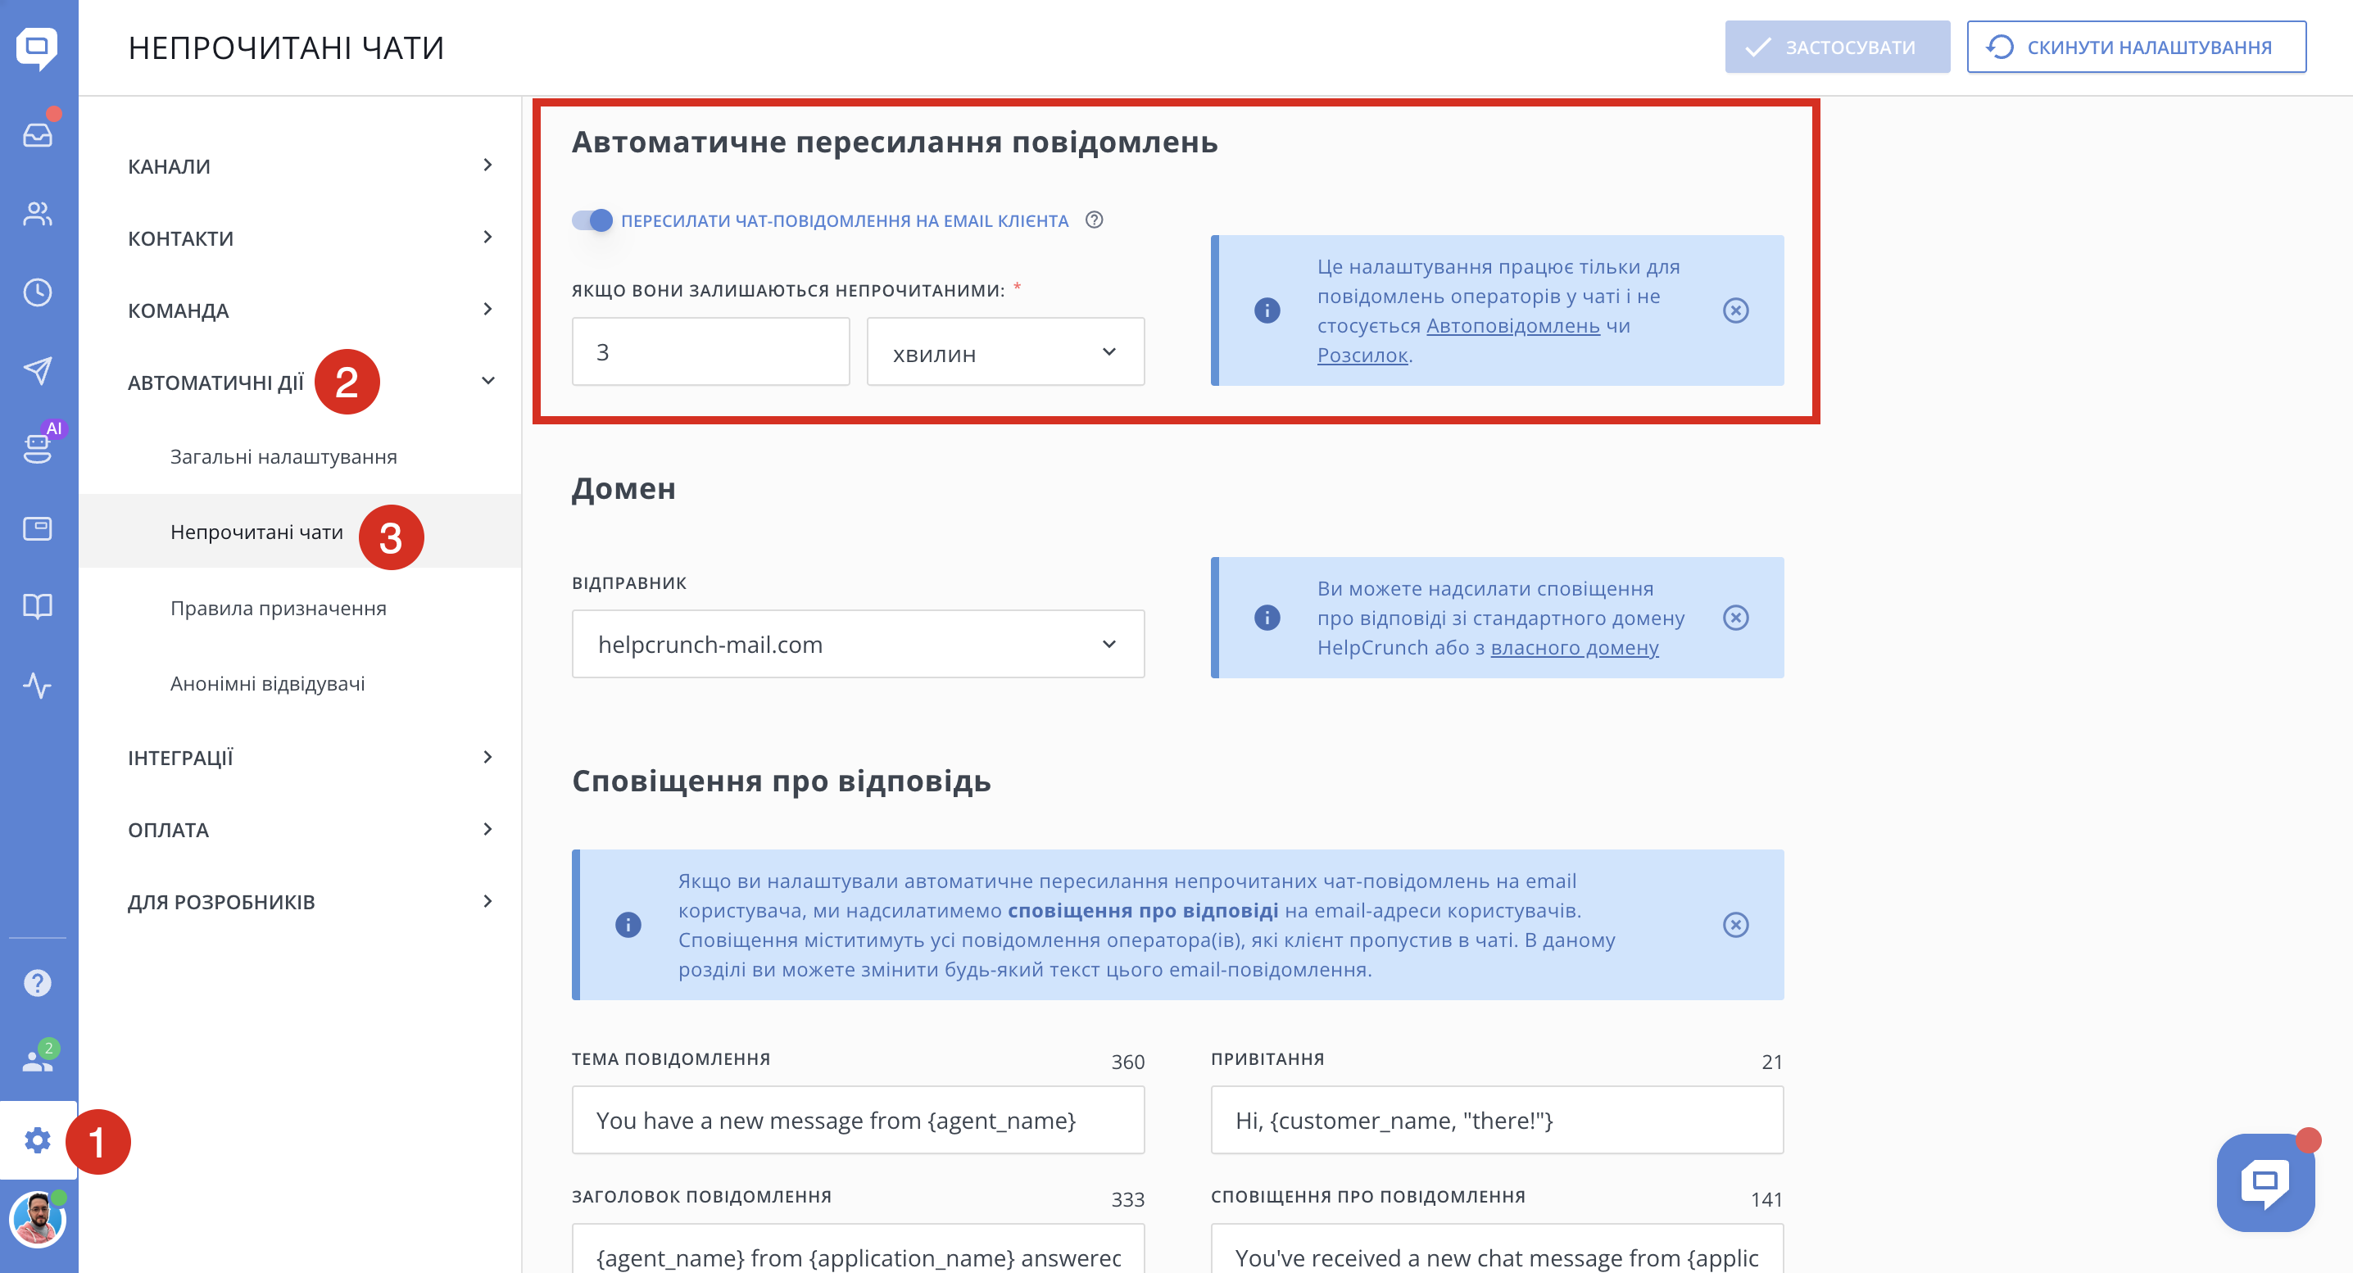Open the reports activity pulse icon
The height and width of the screenshot is (1273, 2353).
point(38,685)
